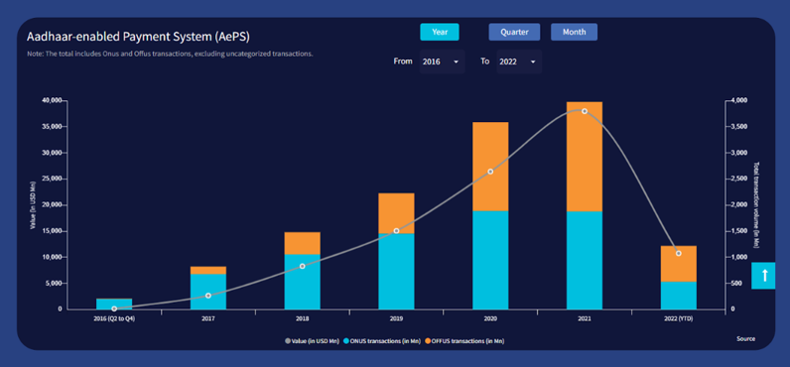The height and width of the screenshot is (367, 790).
Task: Select the blue ONUS bar segment for 2021
Action: (585, 260)
